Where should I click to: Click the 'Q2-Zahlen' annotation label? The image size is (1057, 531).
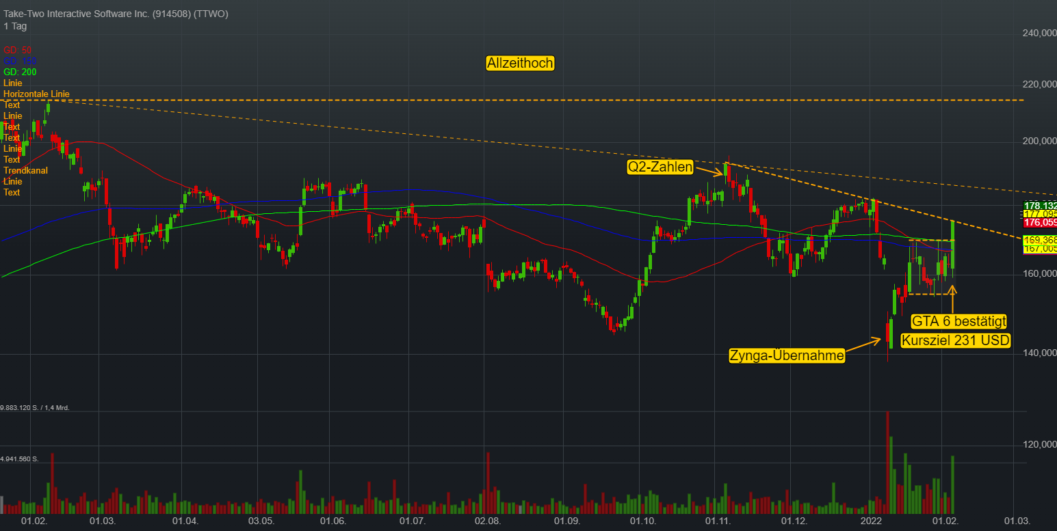(660, 167)
